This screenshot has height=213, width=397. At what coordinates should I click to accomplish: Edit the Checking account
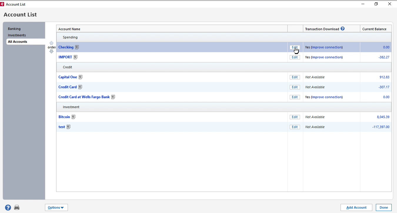coord(295,47)
